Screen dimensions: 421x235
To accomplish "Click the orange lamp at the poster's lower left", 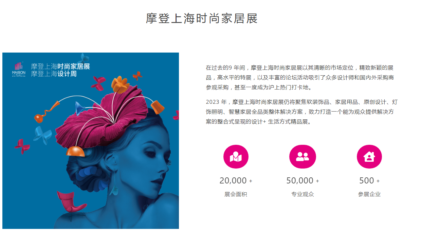I will coord(75,151).
